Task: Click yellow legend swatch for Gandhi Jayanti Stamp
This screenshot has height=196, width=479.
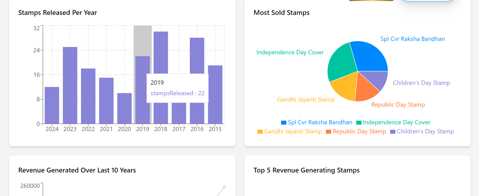Action: 260,132
